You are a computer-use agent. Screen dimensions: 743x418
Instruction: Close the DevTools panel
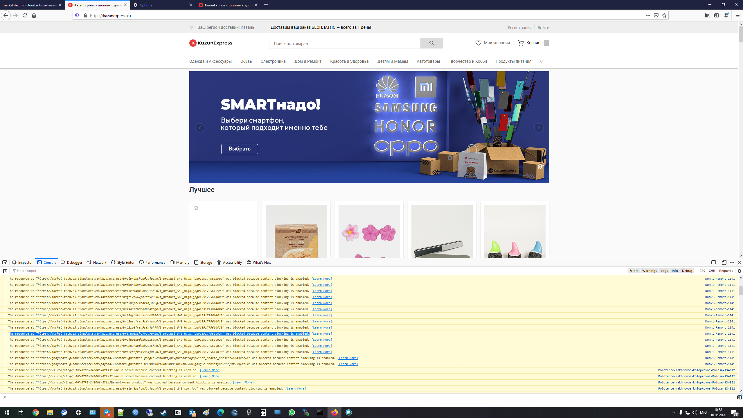coord(740,262)
